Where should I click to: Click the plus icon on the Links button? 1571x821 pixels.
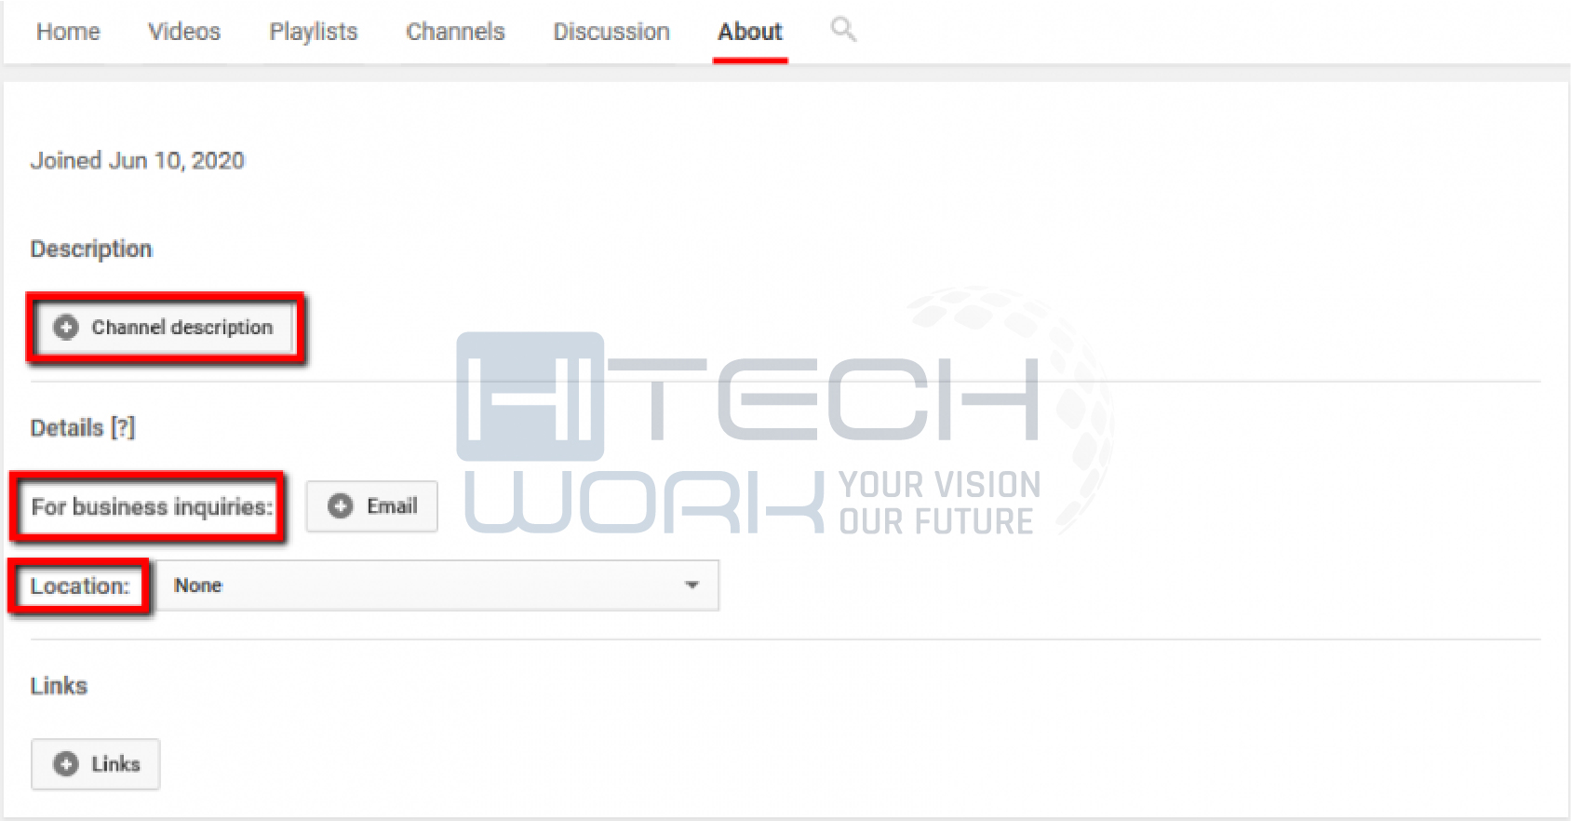tap(66, 764)
